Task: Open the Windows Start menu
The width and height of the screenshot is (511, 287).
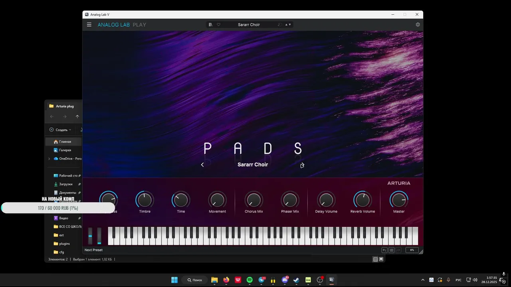Action: tap(174, 280)
